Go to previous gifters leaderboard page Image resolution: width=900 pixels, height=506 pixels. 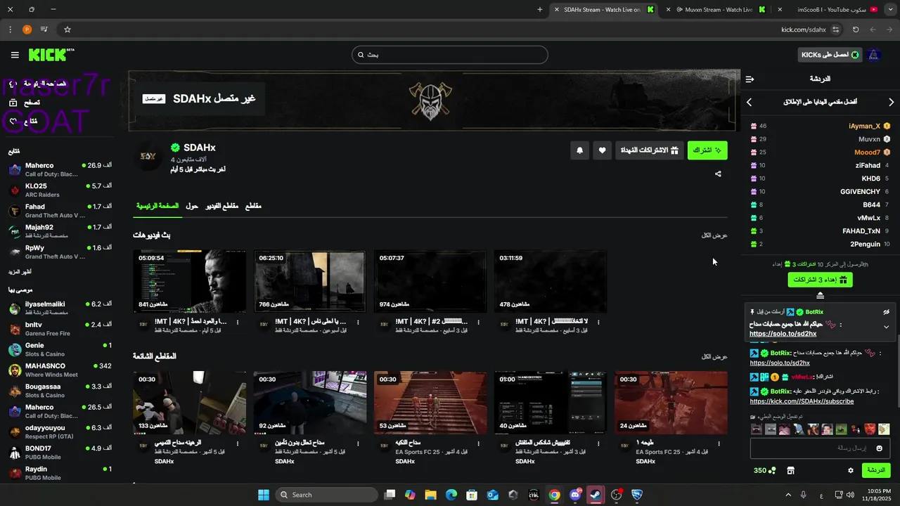(749, 102)
